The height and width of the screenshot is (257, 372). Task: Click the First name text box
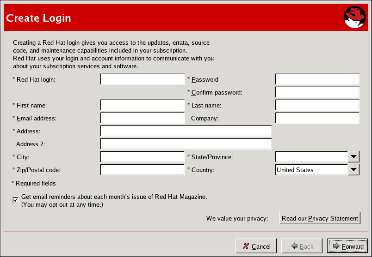coord(142,105)
